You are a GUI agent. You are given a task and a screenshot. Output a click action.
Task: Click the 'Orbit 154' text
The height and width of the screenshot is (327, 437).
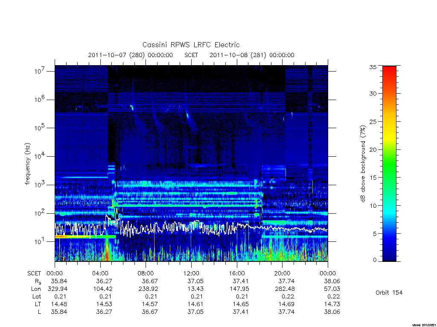click(389, 293)
